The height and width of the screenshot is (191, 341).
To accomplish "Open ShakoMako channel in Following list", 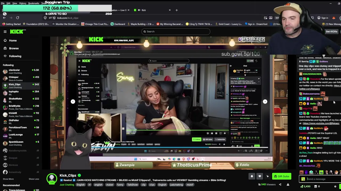I will (21, 100).
